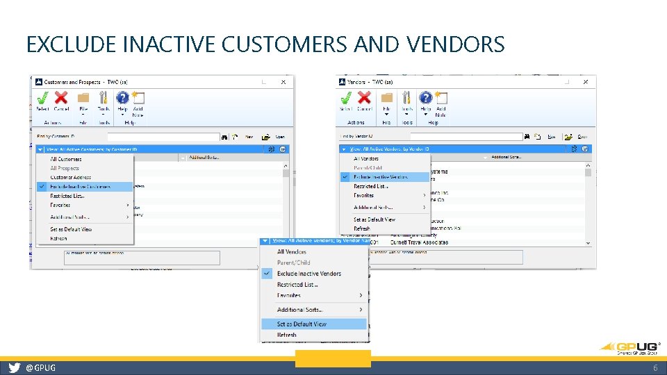This screenshot has width=667, height=375.
Task: Click in Find by Vendor ID field
Action: (x=467, y=137)
